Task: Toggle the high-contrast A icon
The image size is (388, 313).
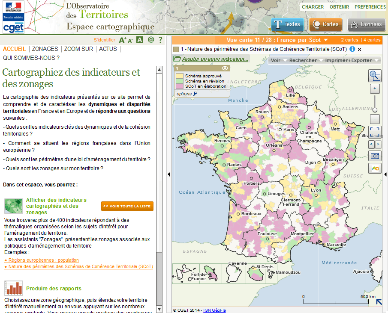Action: pyautogui.click(x=140, y=40)
